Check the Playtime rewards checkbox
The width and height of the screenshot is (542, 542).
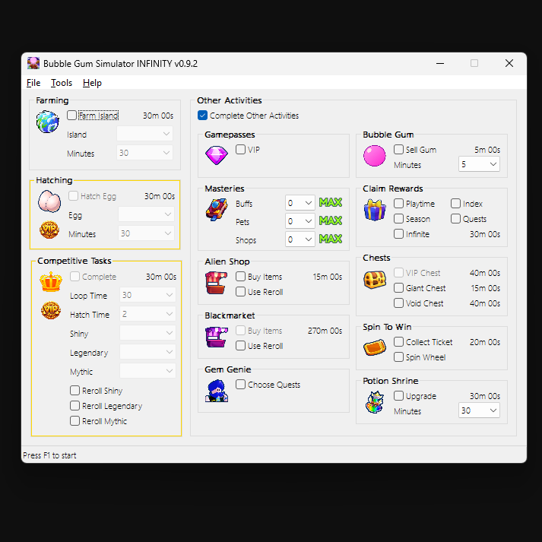(398, 203)
